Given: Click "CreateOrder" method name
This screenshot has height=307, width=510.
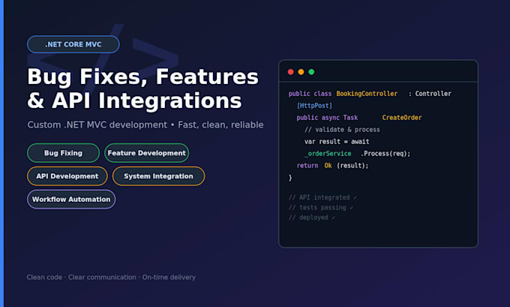Looking at the screenshot, I should click(x=402, y=118).
